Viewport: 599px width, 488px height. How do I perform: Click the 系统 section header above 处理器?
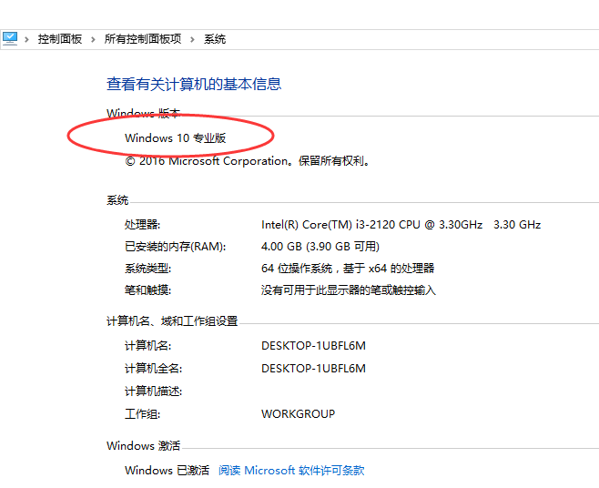click(117, 200)
